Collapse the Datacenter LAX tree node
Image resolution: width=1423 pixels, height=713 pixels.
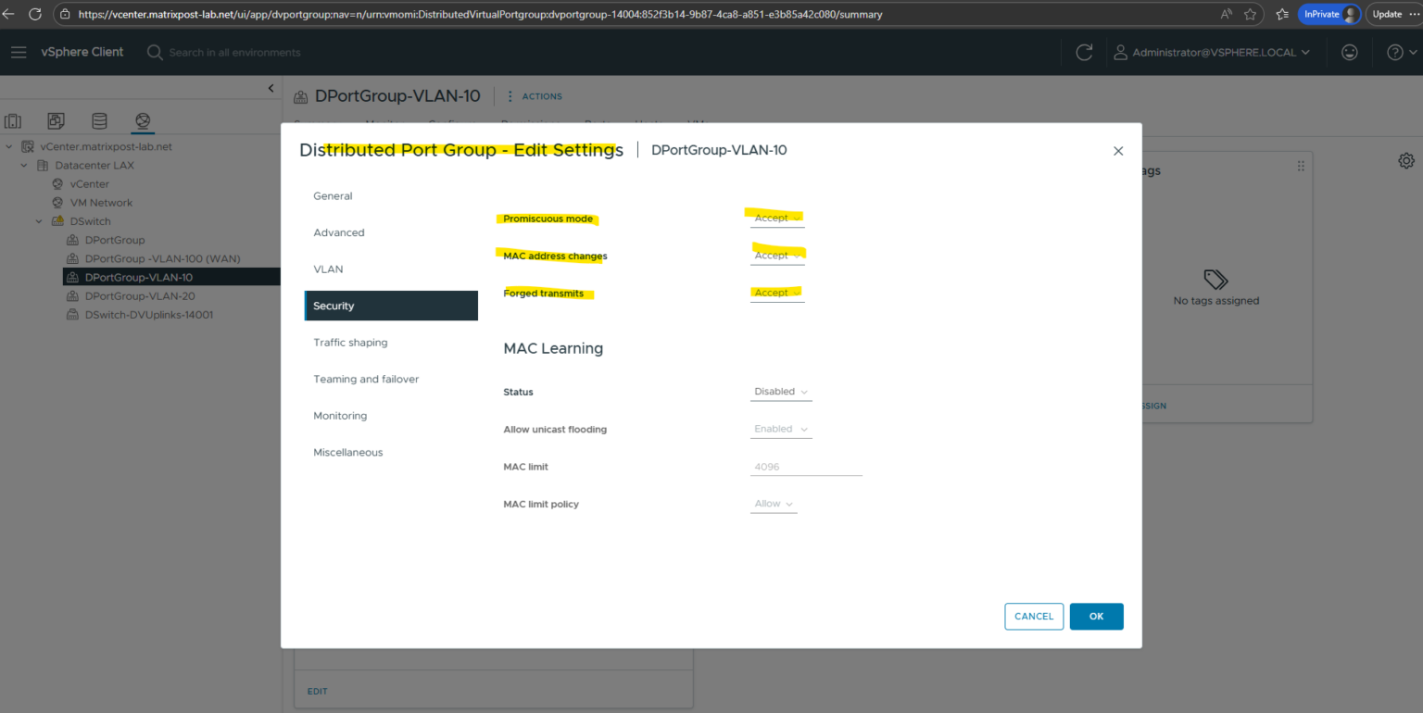tap(24, 166)
